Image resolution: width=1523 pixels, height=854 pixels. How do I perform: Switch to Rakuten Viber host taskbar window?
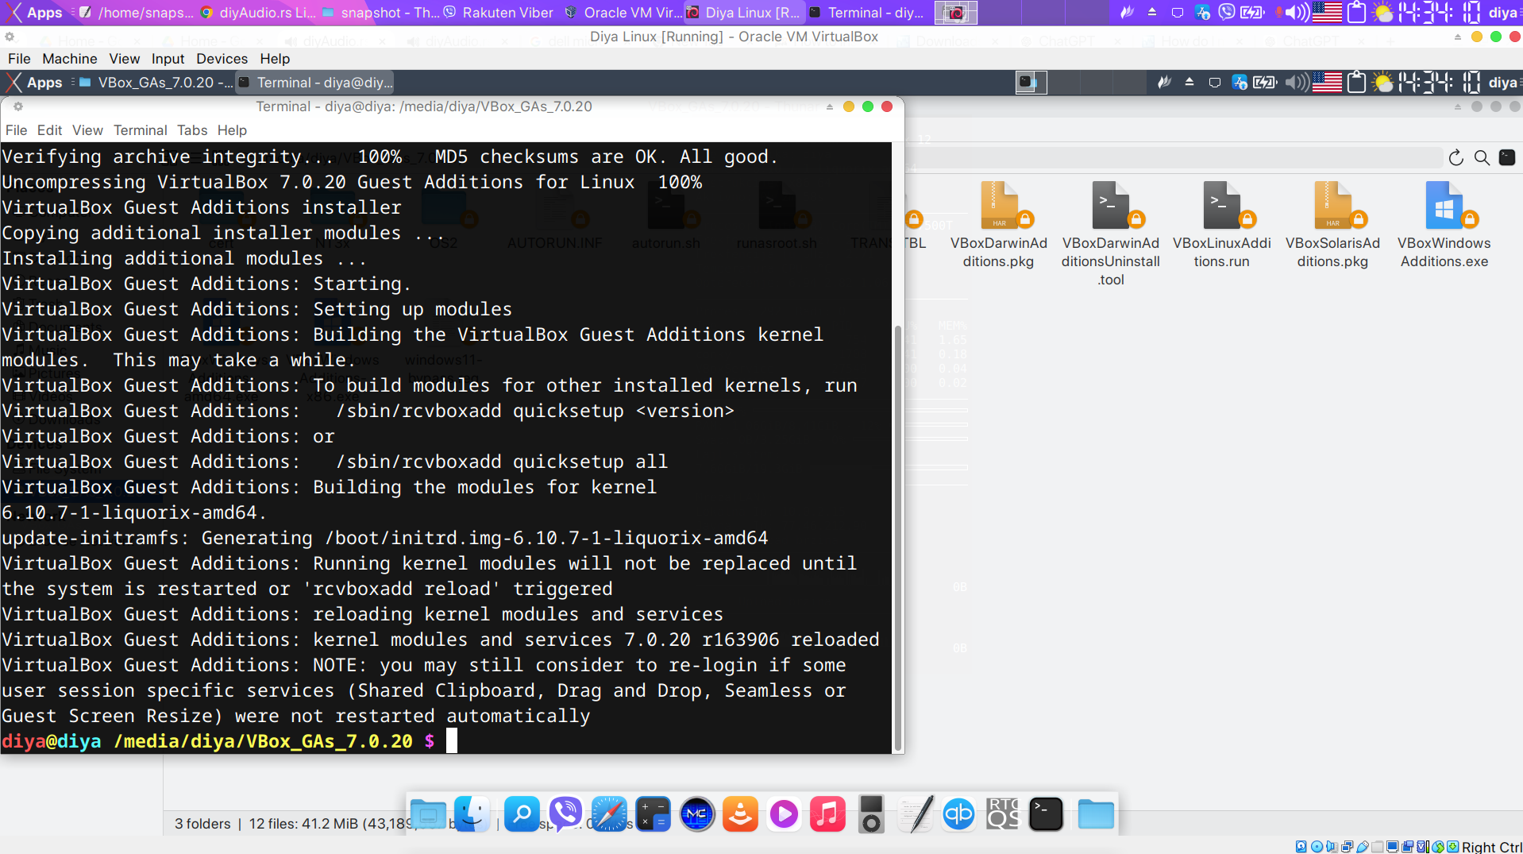499,13
